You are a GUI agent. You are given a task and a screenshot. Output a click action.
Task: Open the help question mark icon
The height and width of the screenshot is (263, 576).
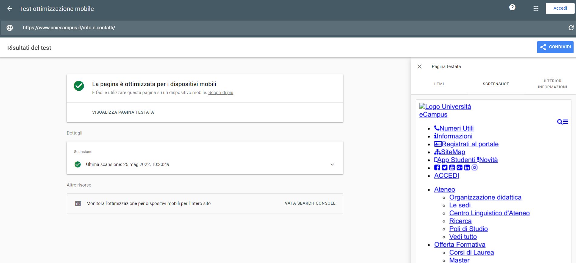[512, 8]
